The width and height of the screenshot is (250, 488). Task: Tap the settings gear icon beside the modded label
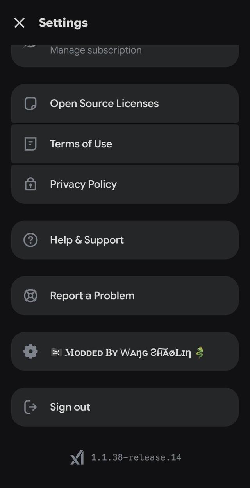[x=31, y=351]
